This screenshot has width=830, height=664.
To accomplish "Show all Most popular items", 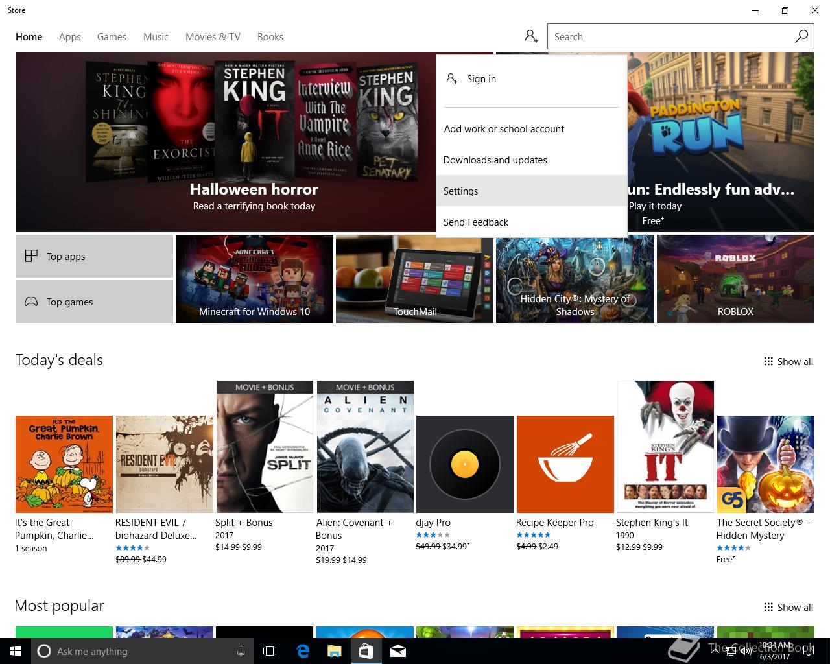I will pos(788,607).
